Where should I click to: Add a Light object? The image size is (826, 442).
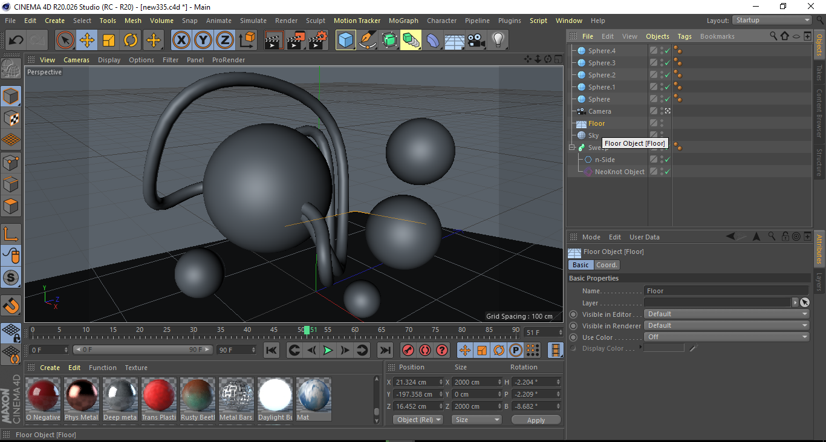click(498, 41)
